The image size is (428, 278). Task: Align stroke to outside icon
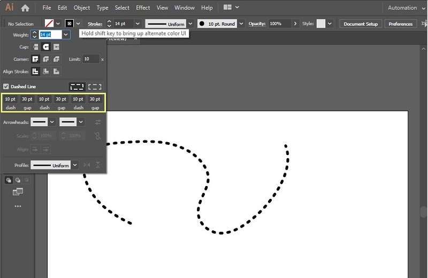[56, 71]
